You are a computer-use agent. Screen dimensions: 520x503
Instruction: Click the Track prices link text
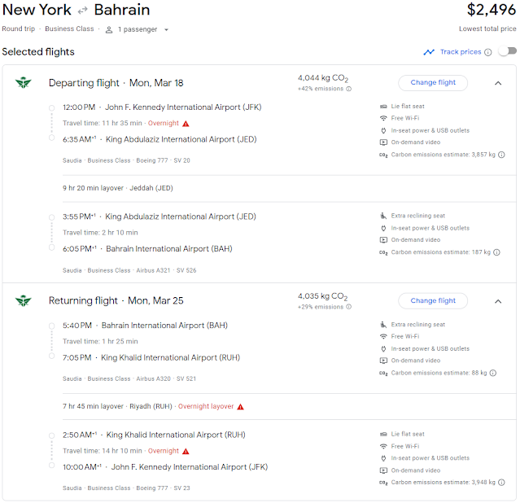coord(460,52)
